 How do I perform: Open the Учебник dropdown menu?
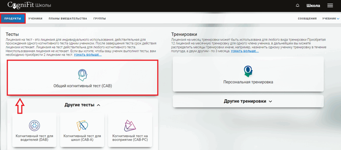tap(331, 19)
